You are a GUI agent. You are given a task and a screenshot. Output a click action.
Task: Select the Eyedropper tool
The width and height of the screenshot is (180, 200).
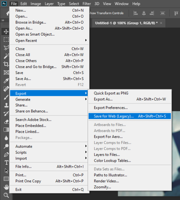(6, 81)
